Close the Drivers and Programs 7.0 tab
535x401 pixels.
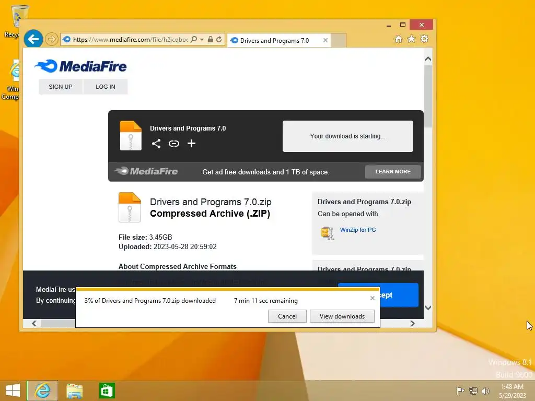click(325, 40)
